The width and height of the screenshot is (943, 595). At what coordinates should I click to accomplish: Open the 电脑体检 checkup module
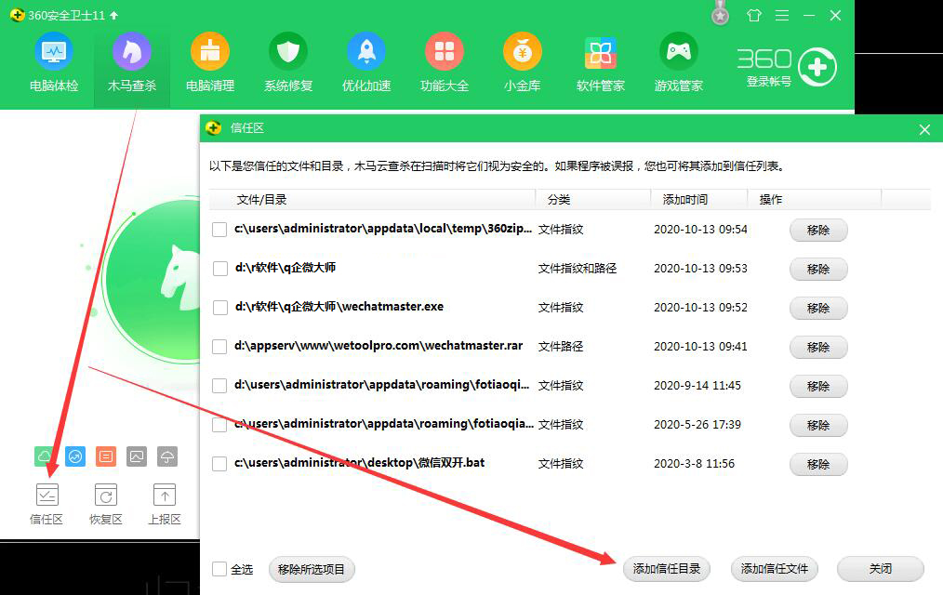(54, 62)
